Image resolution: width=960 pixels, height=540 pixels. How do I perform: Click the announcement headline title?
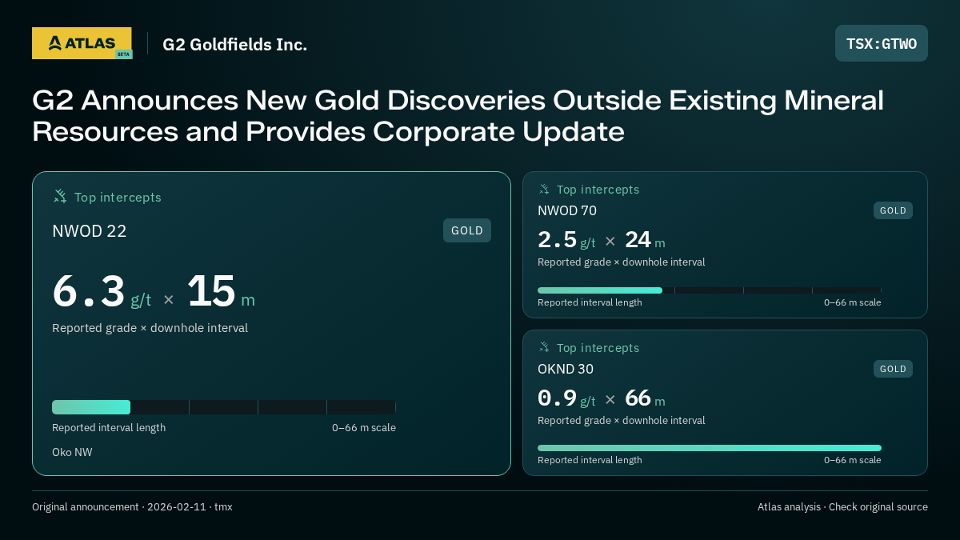coord(458,116)
